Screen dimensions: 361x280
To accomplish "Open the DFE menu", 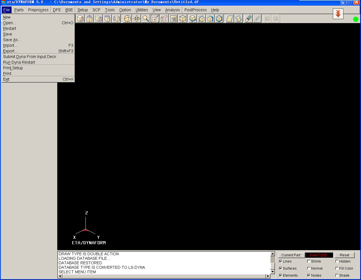I will [x=57, y=10].
